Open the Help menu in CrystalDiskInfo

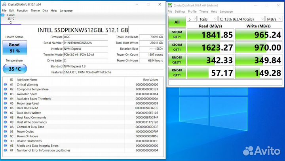pos(54,11)
